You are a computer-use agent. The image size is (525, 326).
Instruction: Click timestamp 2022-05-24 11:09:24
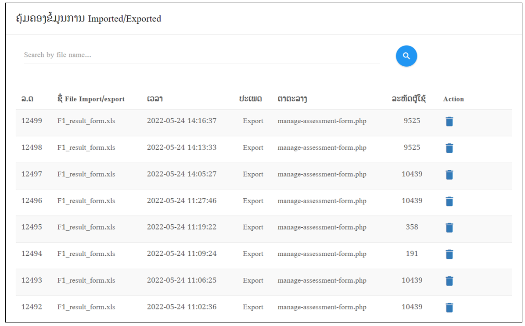[x=182, y=254]
